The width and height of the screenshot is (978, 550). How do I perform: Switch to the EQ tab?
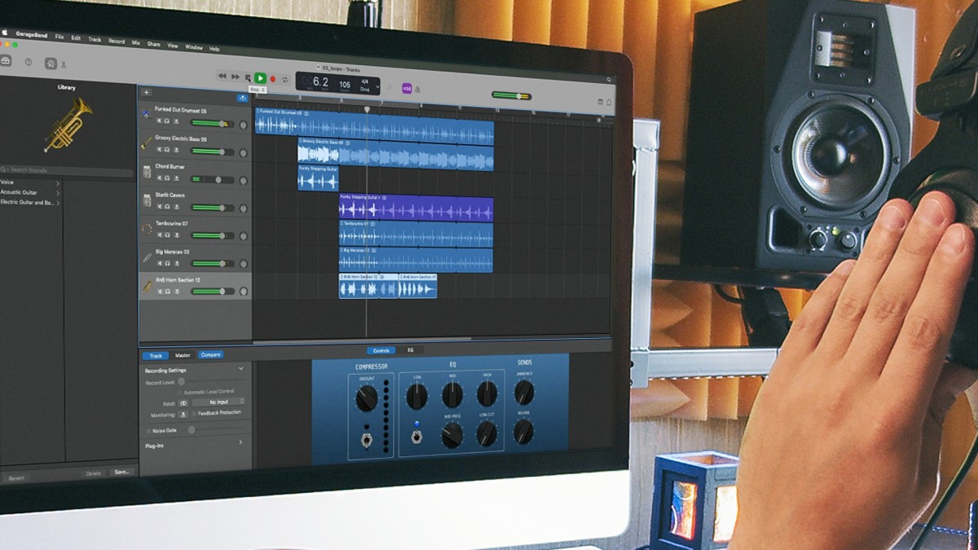410,350
